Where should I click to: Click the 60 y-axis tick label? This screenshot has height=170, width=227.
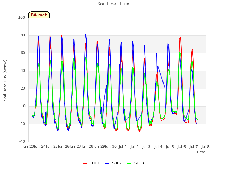click(x=23, y=53)
